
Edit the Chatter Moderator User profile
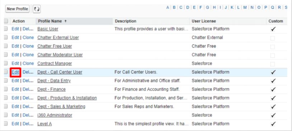[x=15, y=55]
